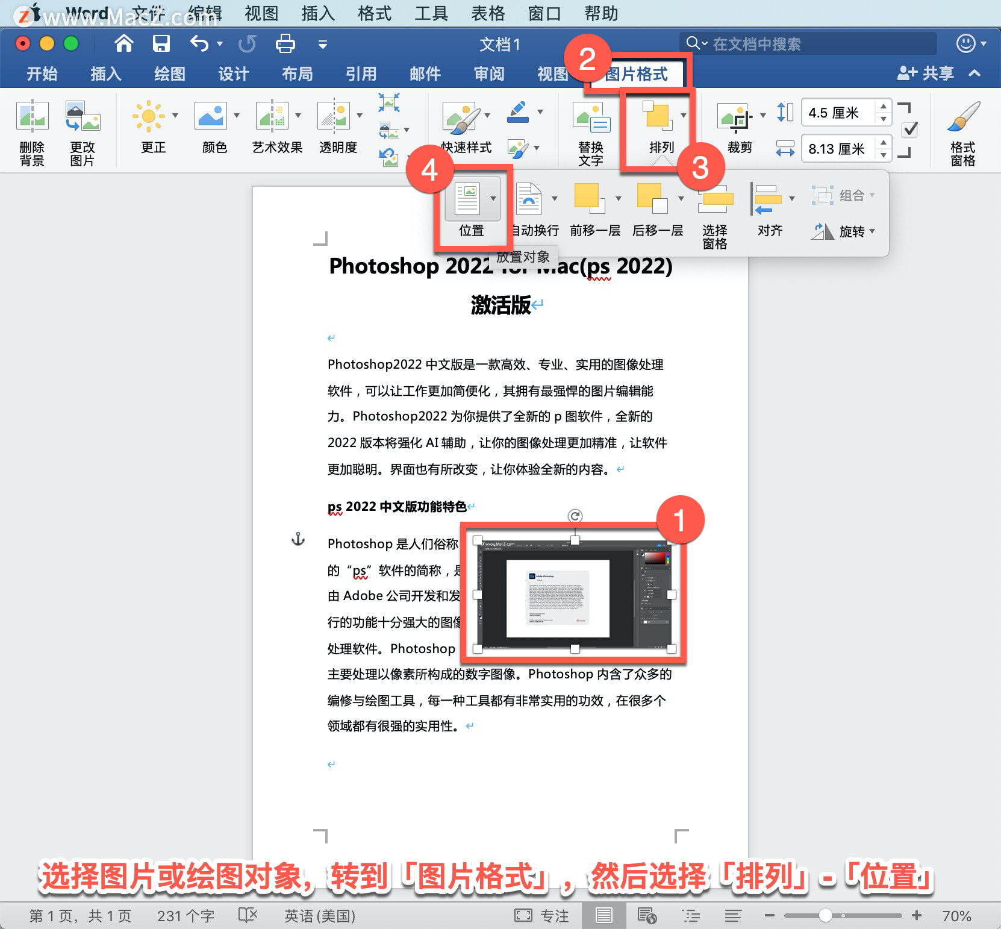The height and width of the screenshot is (929, 1001).
Task: Switch to Web Layout view button
Action: pos(647,916)
